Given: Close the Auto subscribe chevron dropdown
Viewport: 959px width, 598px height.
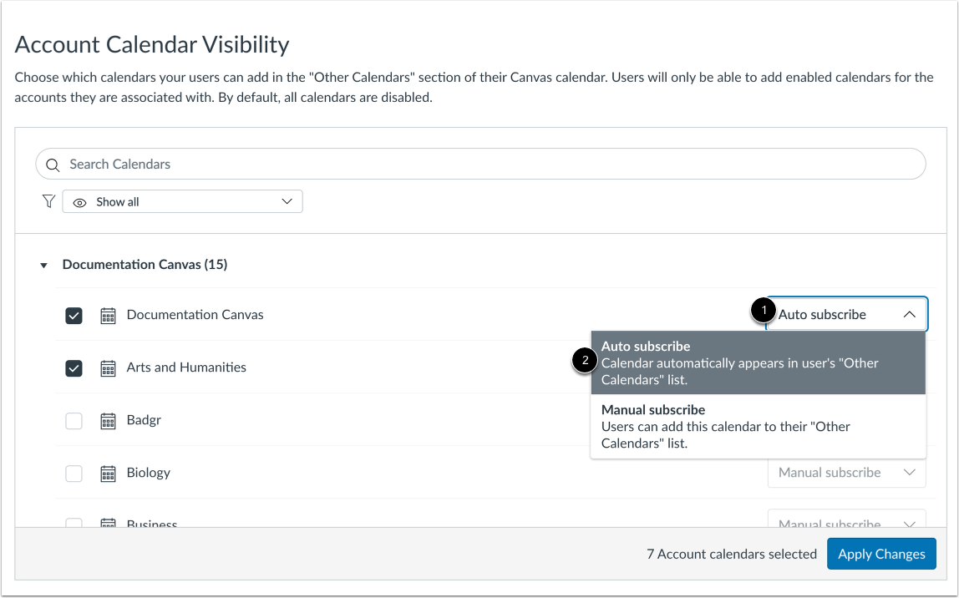Looking at the screenshot, I should (910, 315).
